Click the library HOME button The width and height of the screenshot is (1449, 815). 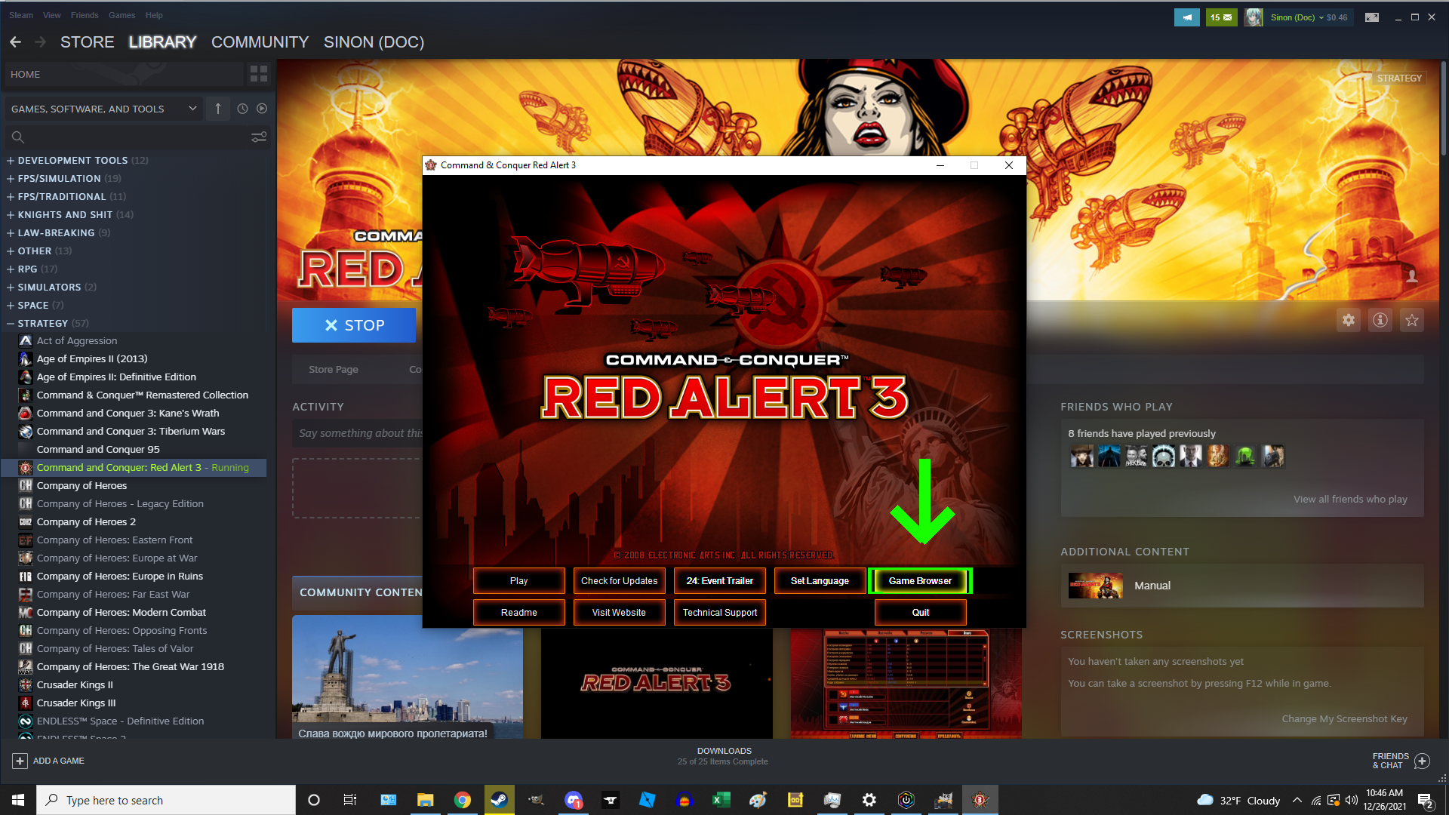click(x=125, y=74)
